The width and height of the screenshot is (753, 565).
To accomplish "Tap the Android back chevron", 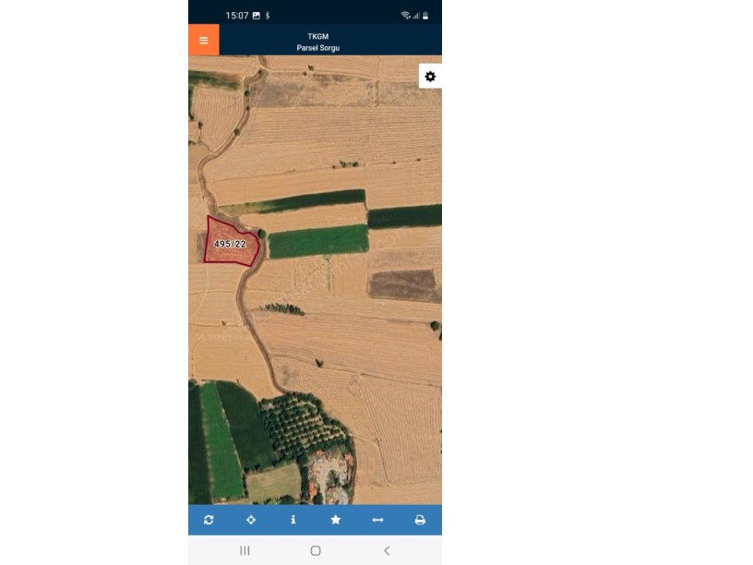I will (x=387, y=550).
